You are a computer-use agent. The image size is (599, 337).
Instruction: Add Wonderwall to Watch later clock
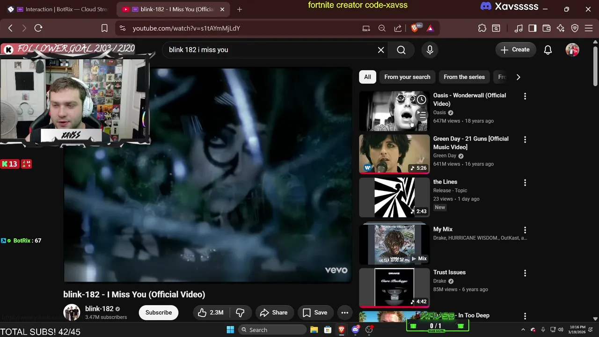pyautogui.click(x=422, y=99)
